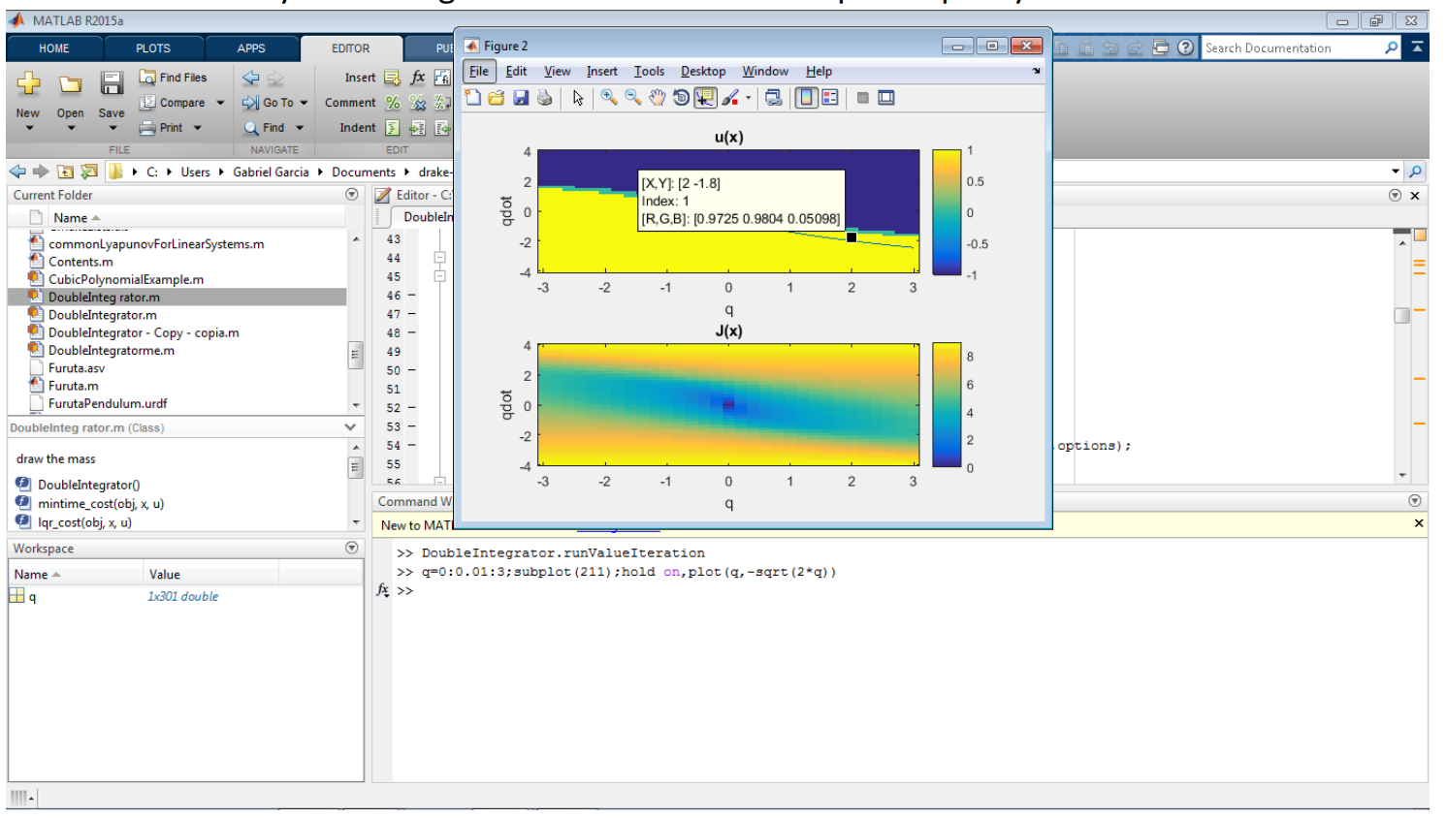
Task: Expand the Print dropdown arrow
Action: pos(198,128)
